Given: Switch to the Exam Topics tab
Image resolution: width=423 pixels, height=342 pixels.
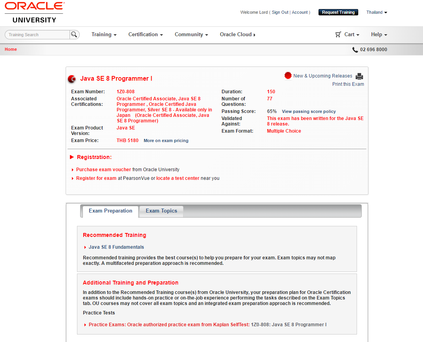Looking at the screenshot, I should [161, 211].
